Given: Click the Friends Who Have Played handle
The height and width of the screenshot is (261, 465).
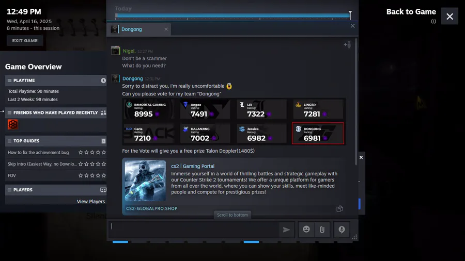Looking at the screenshot, I should (9, 113).
